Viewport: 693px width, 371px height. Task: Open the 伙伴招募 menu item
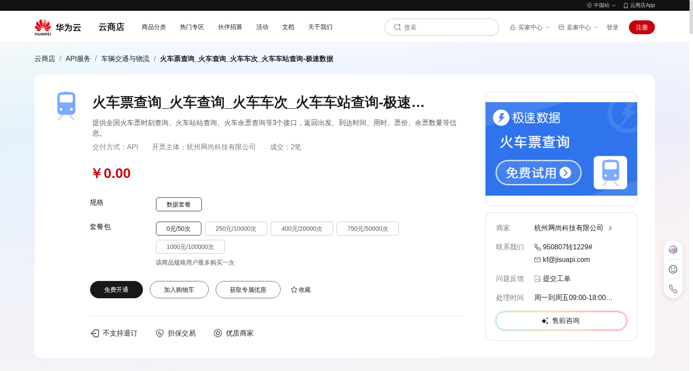tap(230, 27)
